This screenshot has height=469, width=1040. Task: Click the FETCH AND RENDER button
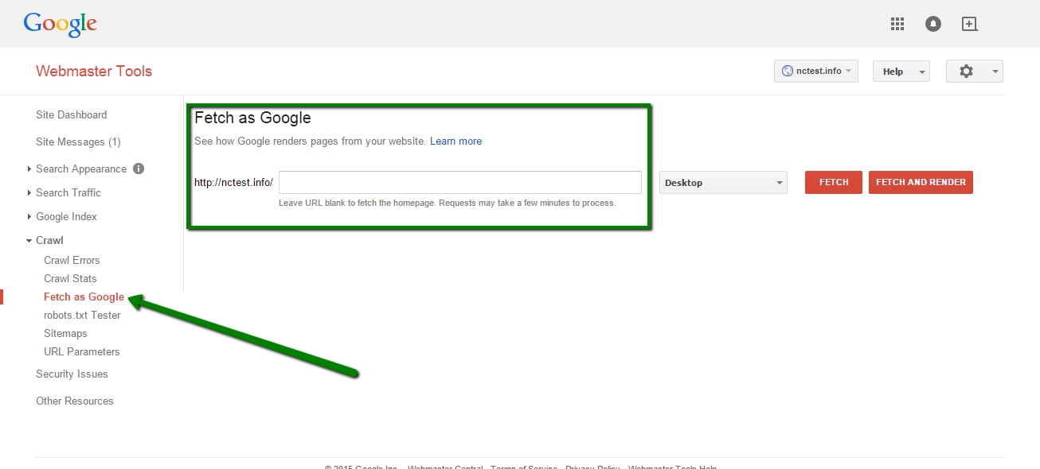click(921, 182)
